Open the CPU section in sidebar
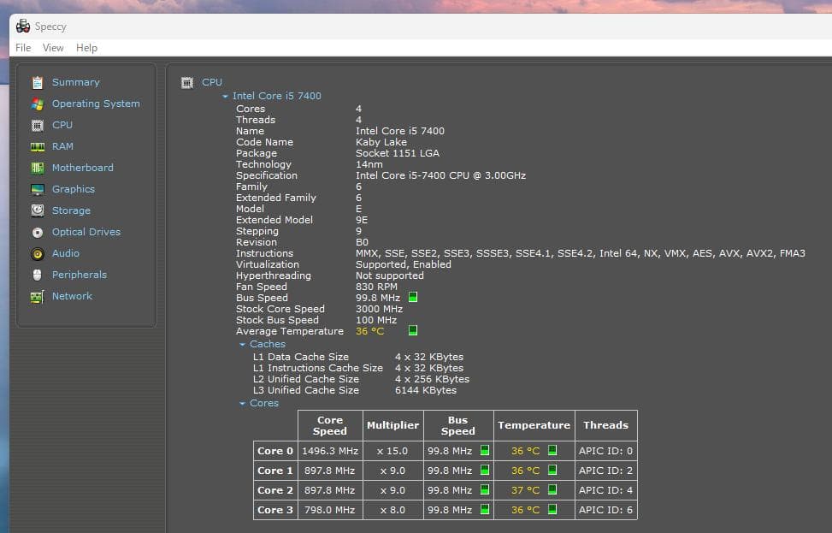This screenshot has width=832, height=533. pyautogui.click(x=62, y=125)
